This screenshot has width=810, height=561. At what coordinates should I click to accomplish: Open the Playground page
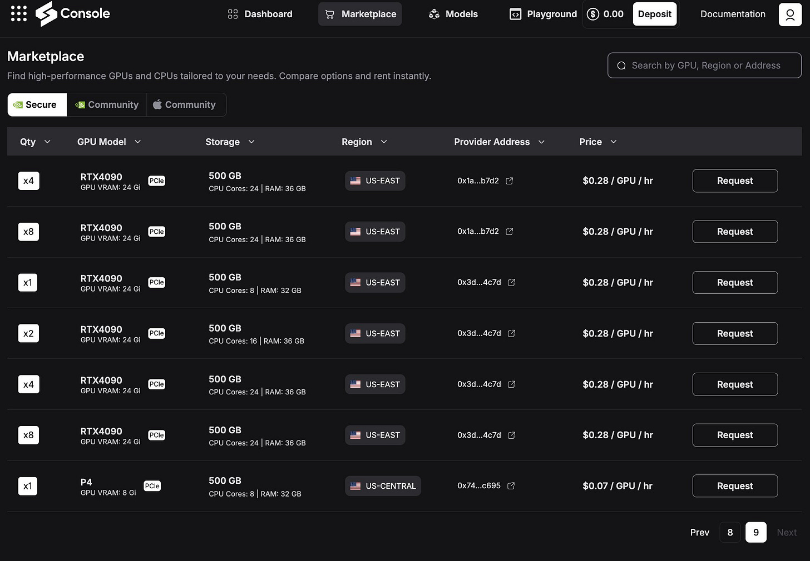pyautogui.click(x=543, y=14)
